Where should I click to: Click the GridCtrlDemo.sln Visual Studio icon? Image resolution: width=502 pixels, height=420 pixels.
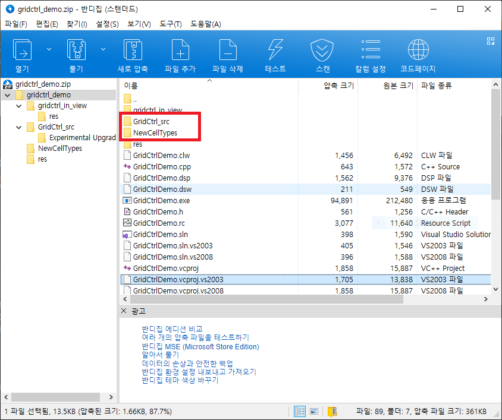(127, 235)
